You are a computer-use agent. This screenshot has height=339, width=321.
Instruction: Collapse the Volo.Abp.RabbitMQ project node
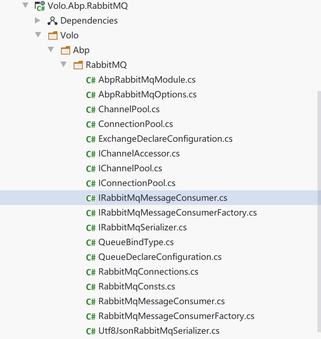click(25, 6)
